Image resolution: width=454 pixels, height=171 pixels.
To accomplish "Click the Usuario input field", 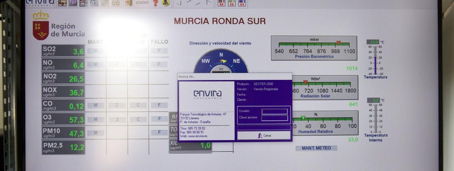I will tap(274, 111).
